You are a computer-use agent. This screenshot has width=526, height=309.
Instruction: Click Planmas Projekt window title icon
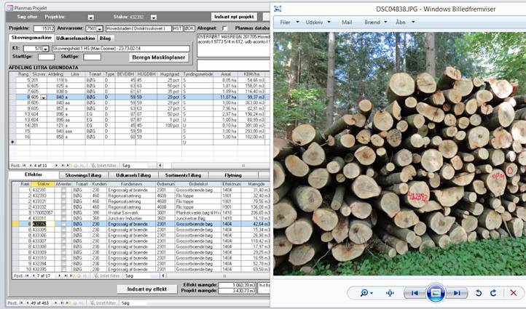click(10, 7)
